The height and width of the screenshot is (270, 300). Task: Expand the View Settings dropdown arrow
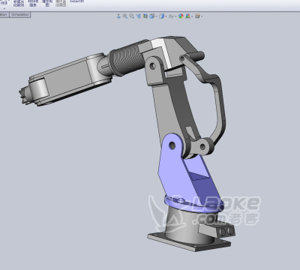point(202,16)
